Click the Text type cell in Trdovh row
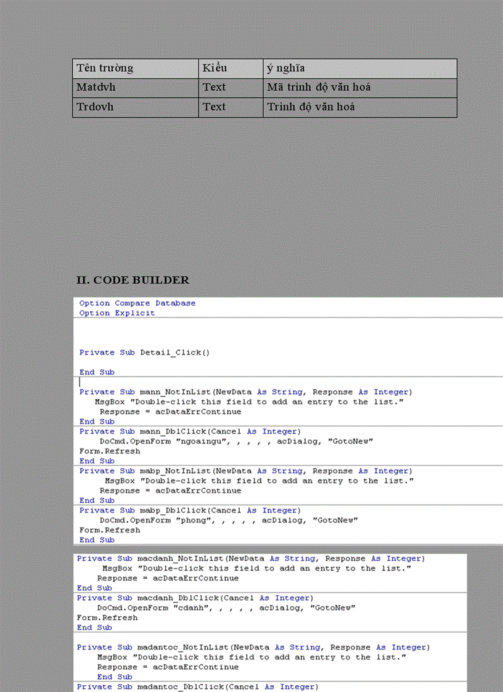 pos(215,107)
